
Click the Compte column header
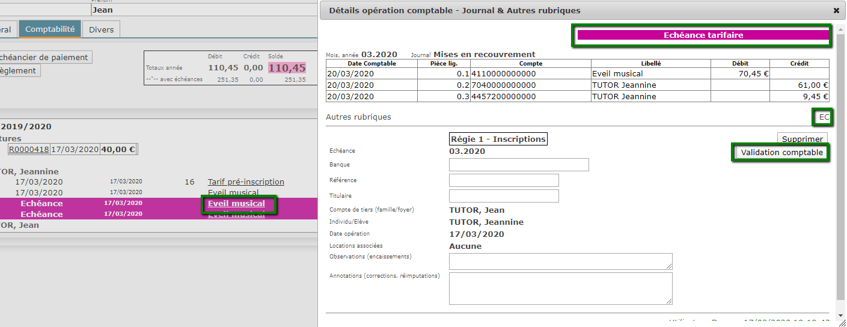[531, 63]
